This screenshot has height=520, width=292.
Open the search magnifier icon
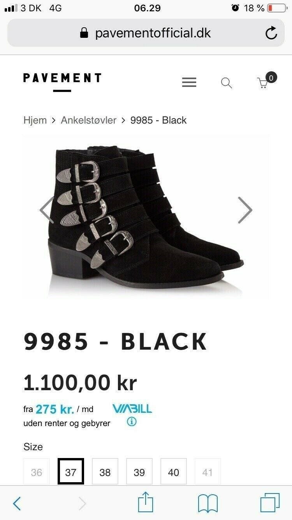pos(226,83)
